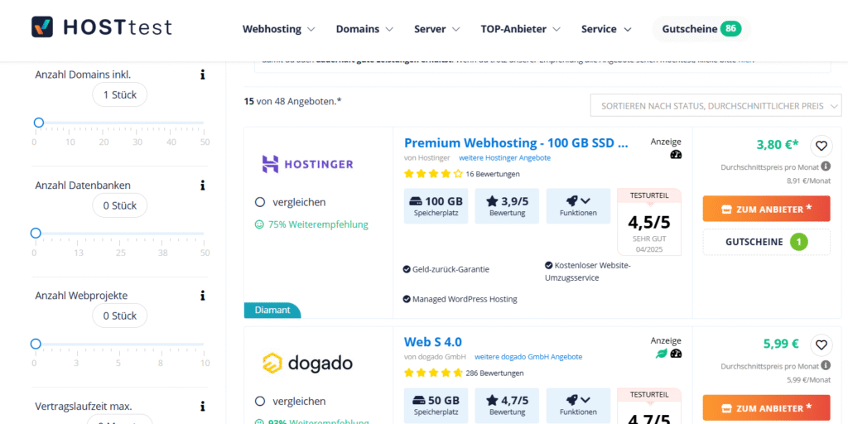Select vergleichen radio for dogado

(260, 401)
